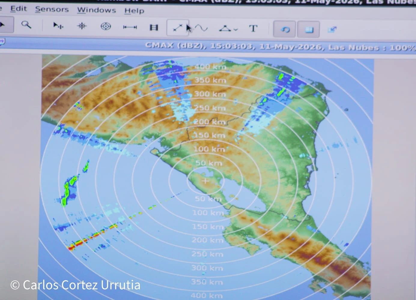The height and width of the screenshot is (300, 416).
Task: Toggle the blue window panel button
Action: coord(308,30)
